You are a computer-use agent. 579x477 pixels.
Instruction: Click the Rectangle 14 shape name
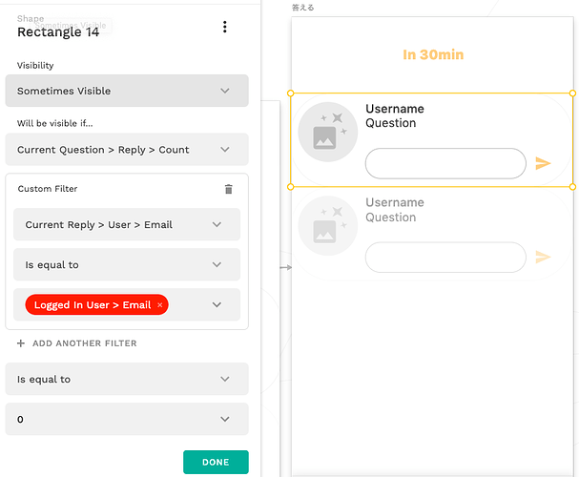tap(58, 32)
